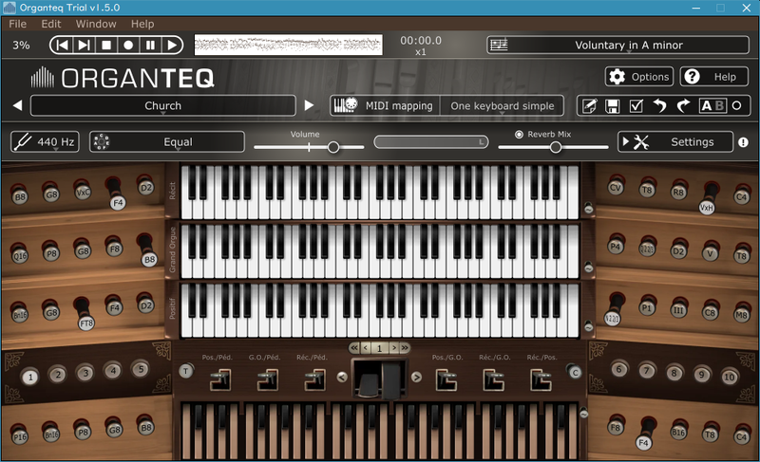Viewport: 760px width, 462px height.
Task: Click the Grand Orgue tremulant knob
Action: coord(588,267)
